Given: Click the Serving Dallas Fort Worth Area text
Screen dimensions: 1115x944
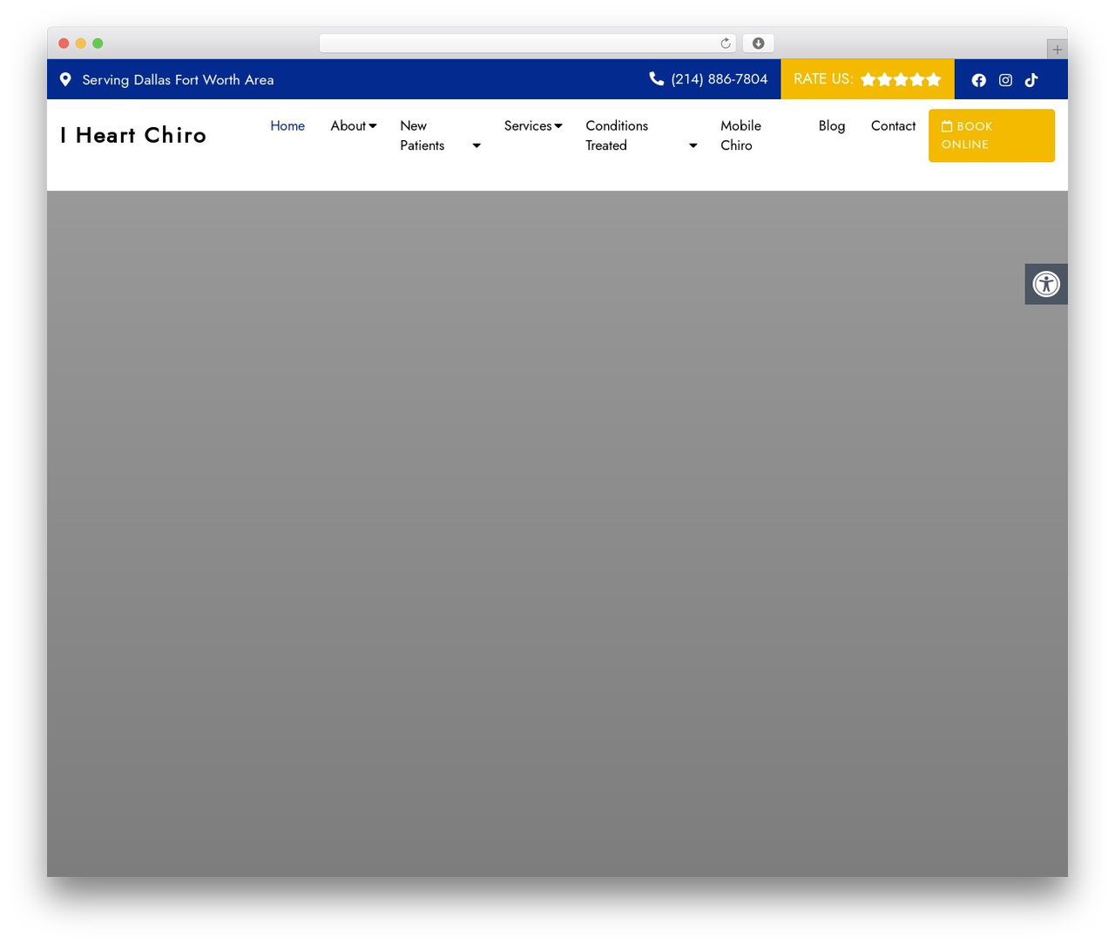Looking at the screenshot, I should coord(178,79).
